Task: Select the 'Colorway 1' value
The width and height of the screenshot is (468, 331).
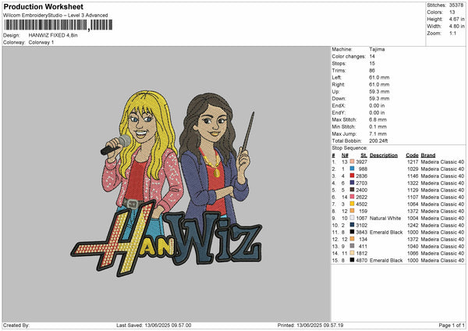Action: click(x=41, y=42)
